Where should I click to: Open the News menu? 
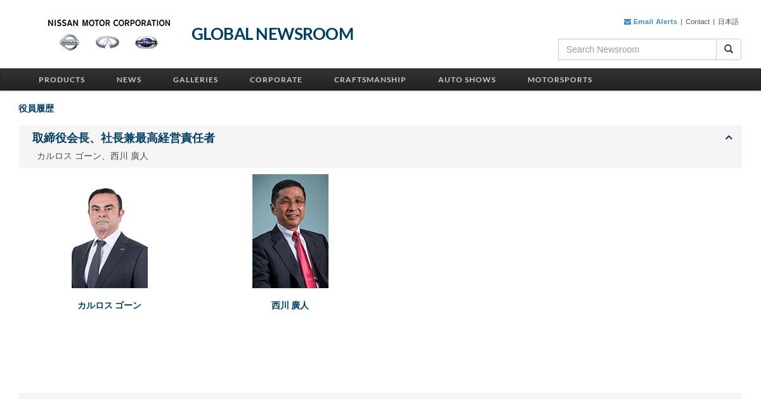[x=129, y=80]
